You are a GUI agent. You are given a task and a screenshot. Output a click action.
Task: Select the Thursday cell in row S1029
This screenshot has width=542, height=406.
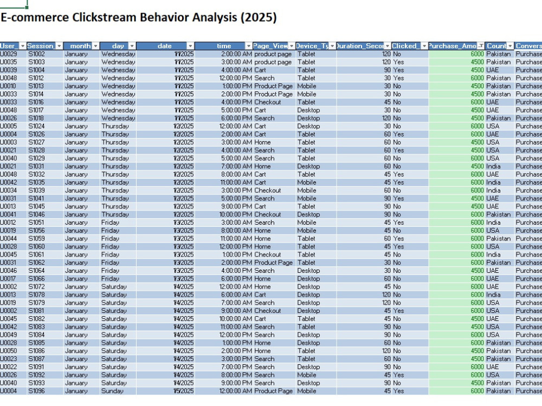click(118, 159)
